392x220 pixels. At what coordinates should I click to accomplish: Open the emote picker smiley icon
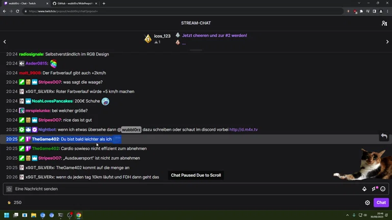click(x=383, y=189)
